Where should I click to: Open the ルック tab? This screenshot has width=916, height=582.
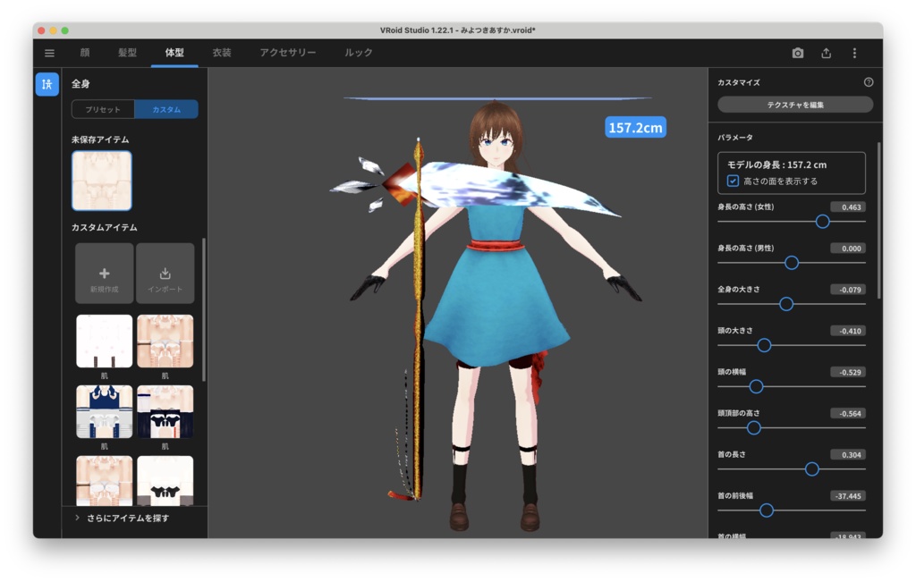click(x=358, y=53)
